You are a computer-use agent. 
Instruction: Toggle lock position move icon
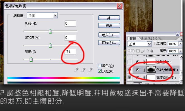[147, 51]
